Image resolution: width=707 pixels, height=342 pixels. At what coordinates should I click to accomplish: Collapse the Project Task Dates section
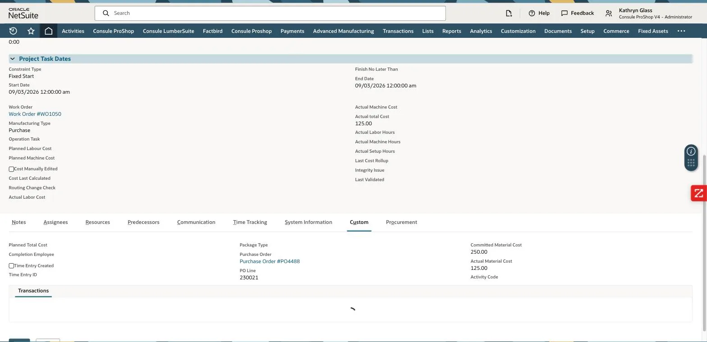click(x=13, y=59)
